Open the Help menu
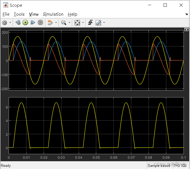This screenshot has width=190, height=169. [72, 14]
